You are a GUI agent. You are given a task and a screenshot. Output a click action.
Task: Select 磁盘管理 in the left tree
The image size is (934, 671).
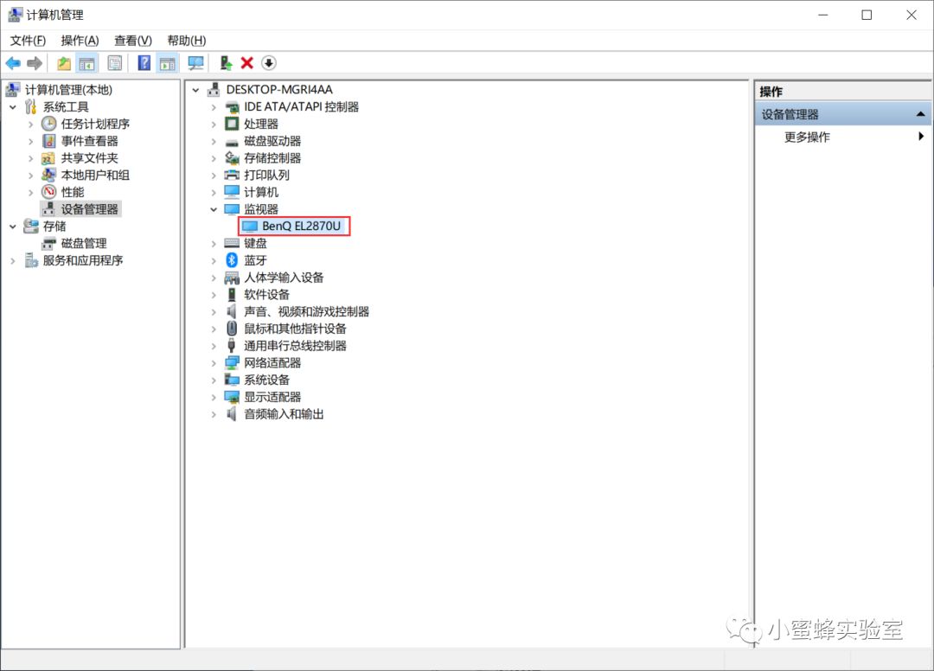[83, 244]
